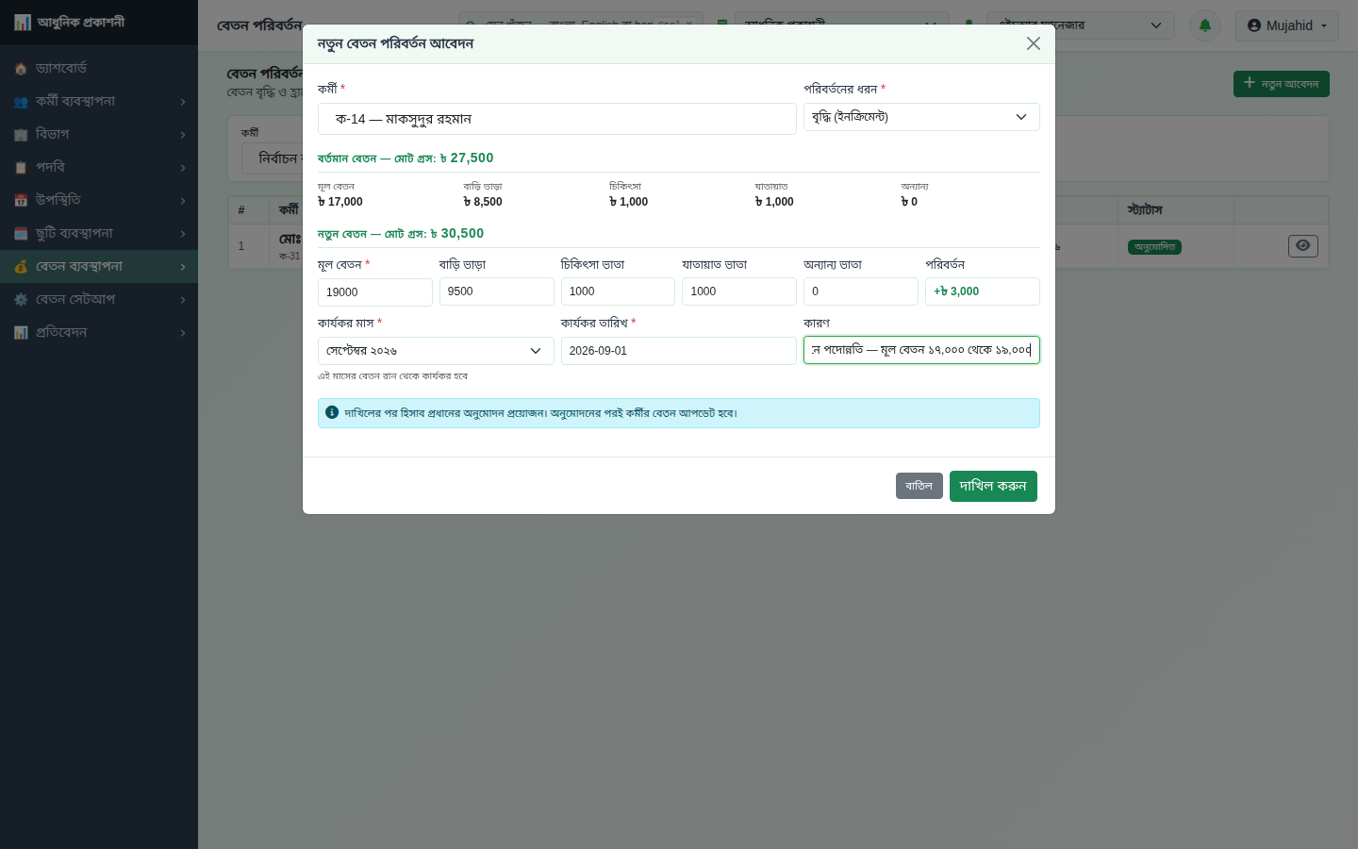Expand বেতন সেটআপ submenu chevron
The width and height of the screenshot is (1358, 849).
click(x=183, y=300)
